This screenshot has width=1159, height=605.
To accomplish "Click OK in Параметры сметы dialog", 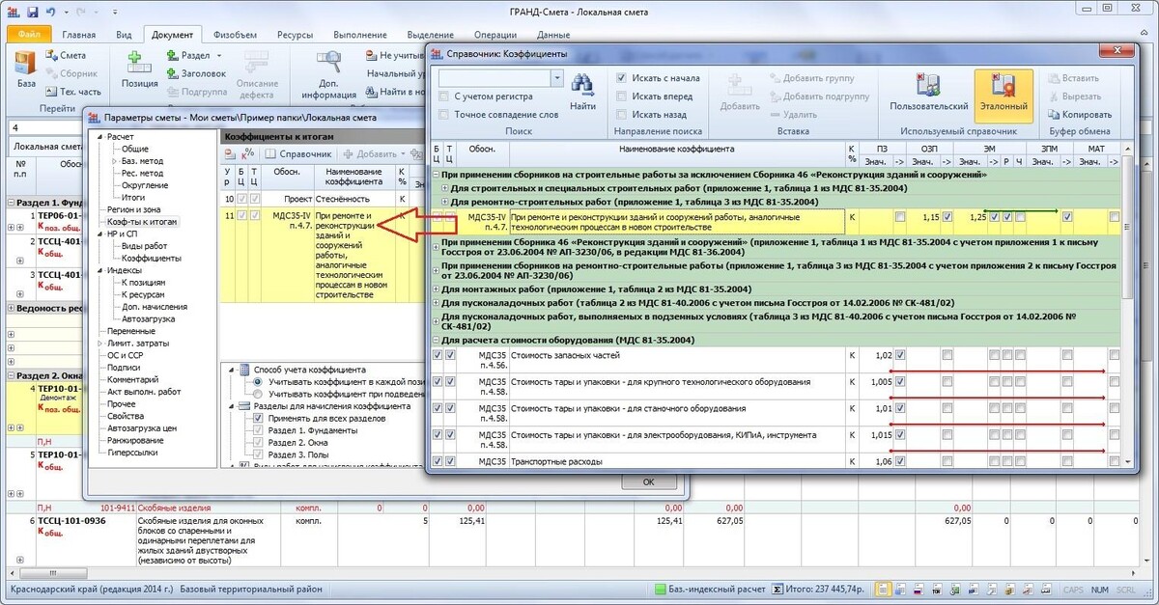I will [649, 481].
